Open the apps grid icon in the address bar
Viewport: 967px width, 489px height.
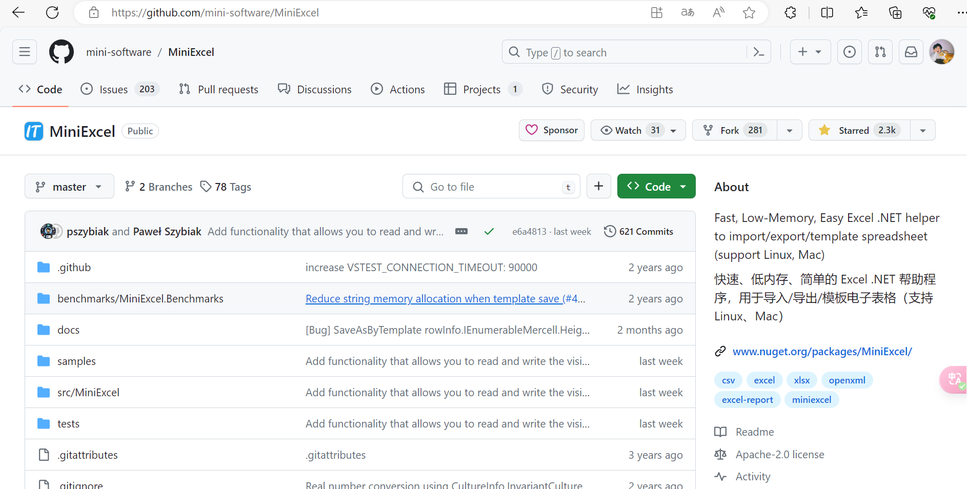coord(657,12)
